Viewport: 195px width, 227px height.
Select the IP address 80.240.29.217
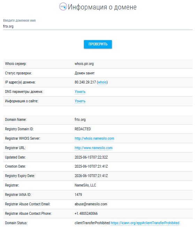(85, 82)
